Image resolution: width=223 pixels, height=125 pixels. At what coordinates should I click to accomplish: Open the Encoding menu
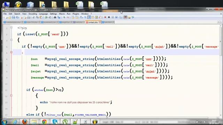[33, 14]
